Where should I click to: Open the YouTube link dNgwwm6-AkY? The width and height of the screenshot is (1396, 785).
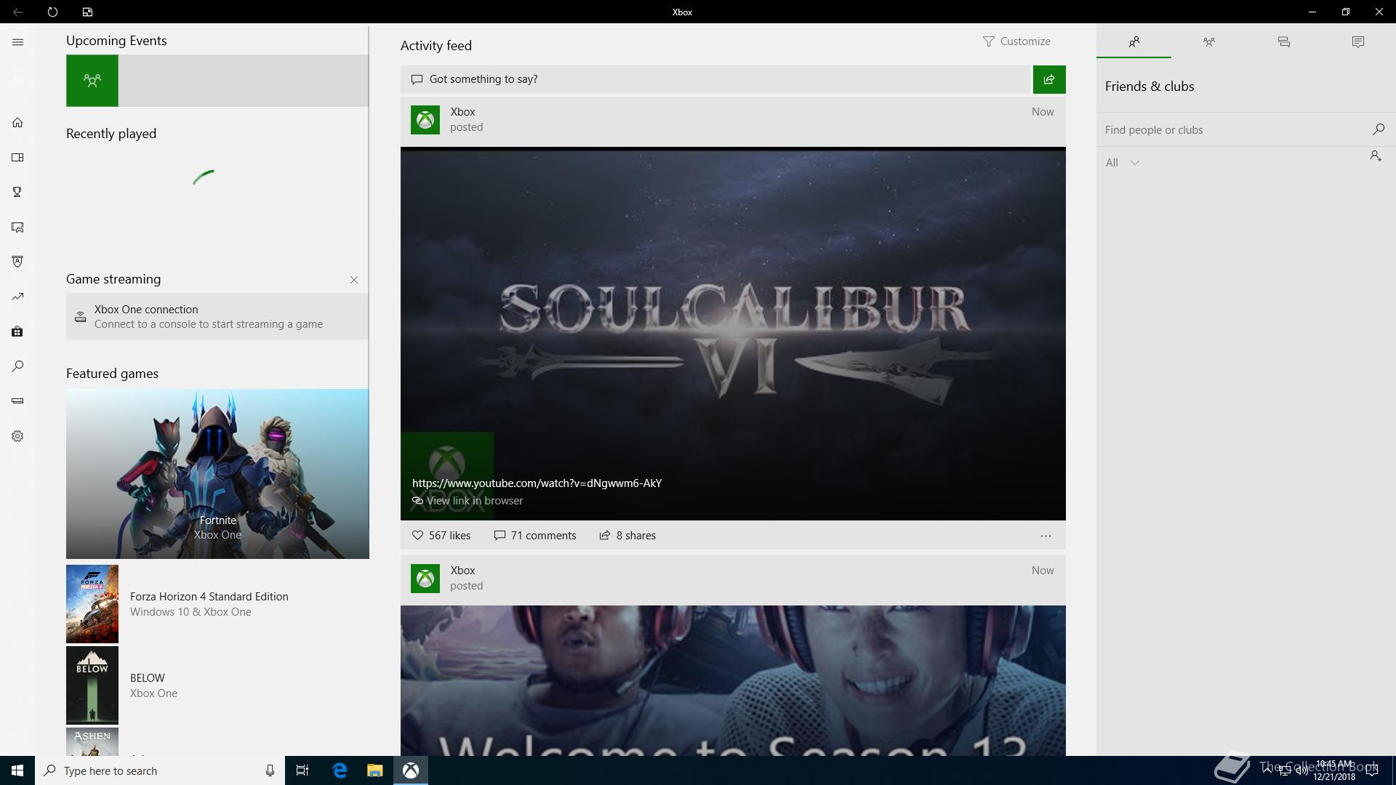(x=537, y=483)
